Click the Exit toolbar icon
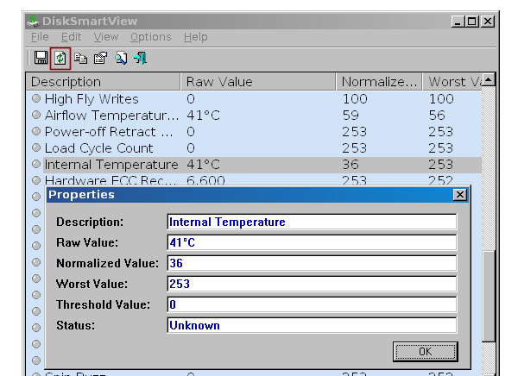The height and width of the screenshot is (376, 518). tap(141, 58)
